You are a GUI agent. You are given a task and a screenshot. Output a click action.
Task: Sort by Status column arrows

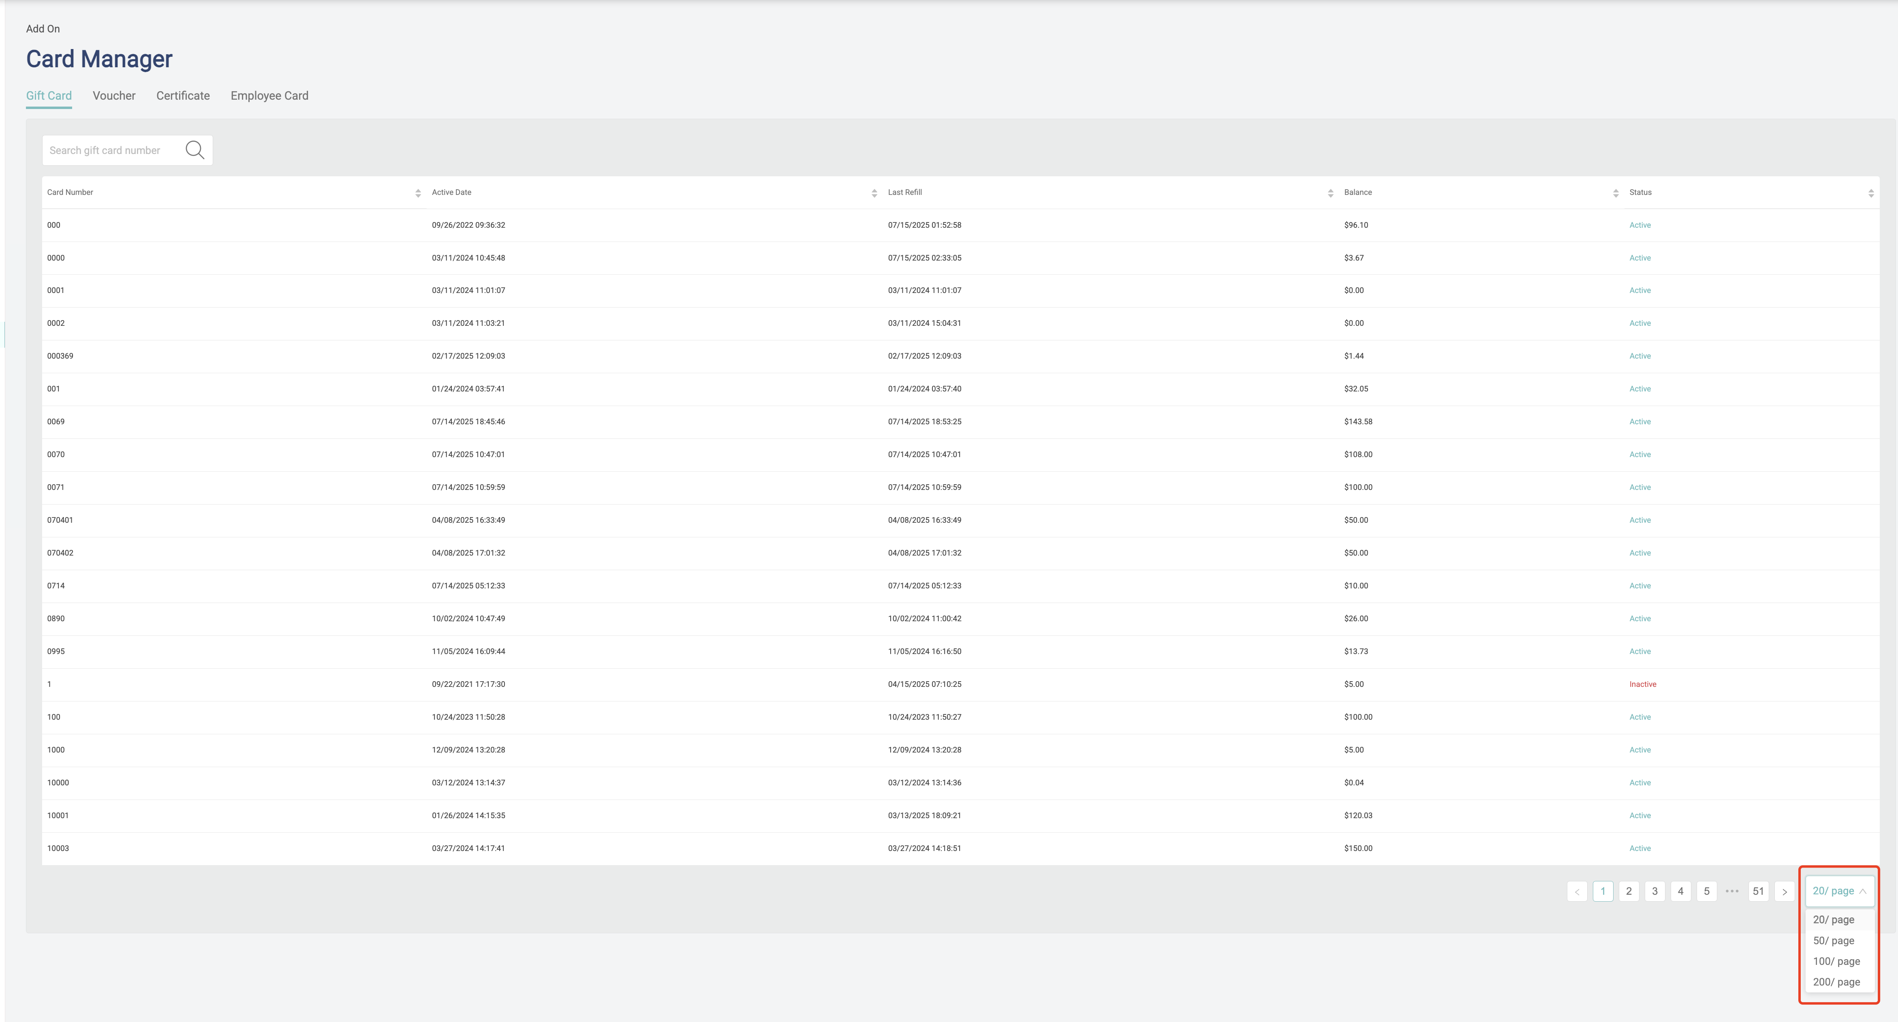point(1870,193)
